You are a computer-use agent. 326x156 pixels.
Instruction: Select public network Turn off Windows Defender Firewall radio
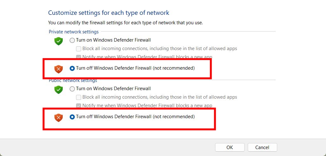pyautogui.click(x=72, y=117)
